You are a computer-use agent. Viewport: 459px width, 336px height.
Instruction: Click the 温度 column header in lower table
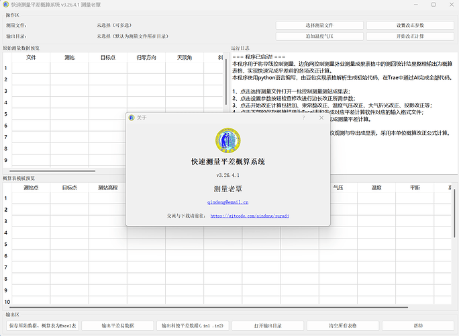(376, 188)
